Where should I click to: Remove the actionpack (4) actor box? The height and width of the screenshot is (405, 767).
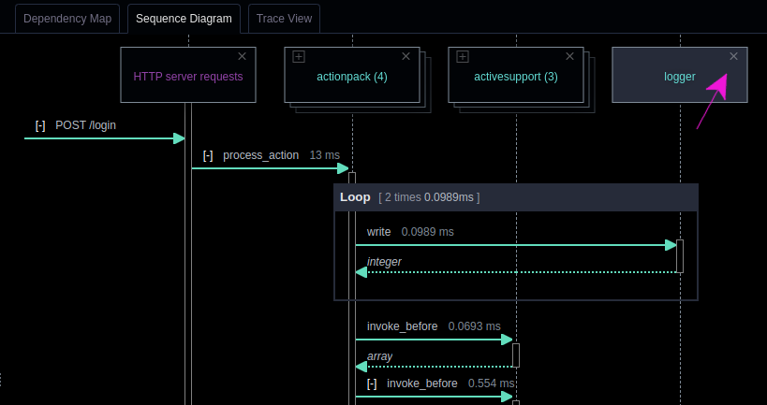pos(406,57)
